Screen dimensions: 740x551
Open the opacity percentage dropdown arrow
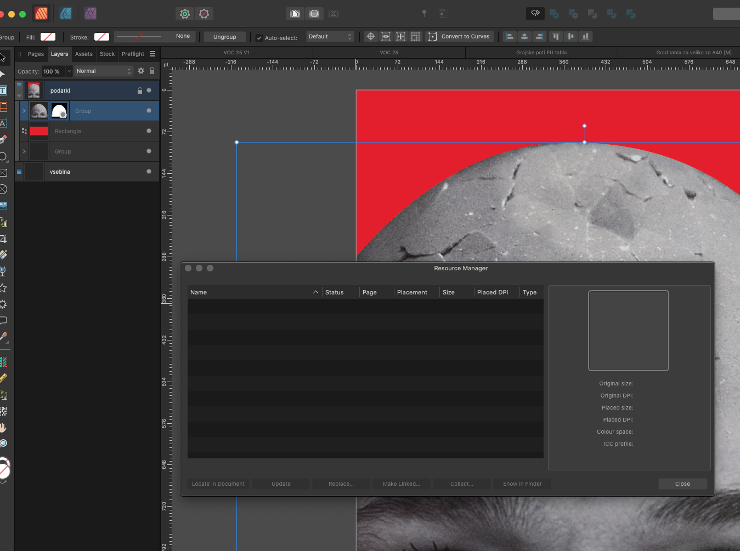(x=69, y=71)
